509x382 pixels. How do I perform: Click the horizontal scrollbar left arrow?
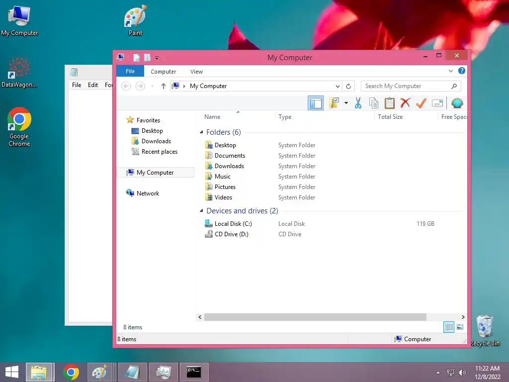click(x=200, y=317)
